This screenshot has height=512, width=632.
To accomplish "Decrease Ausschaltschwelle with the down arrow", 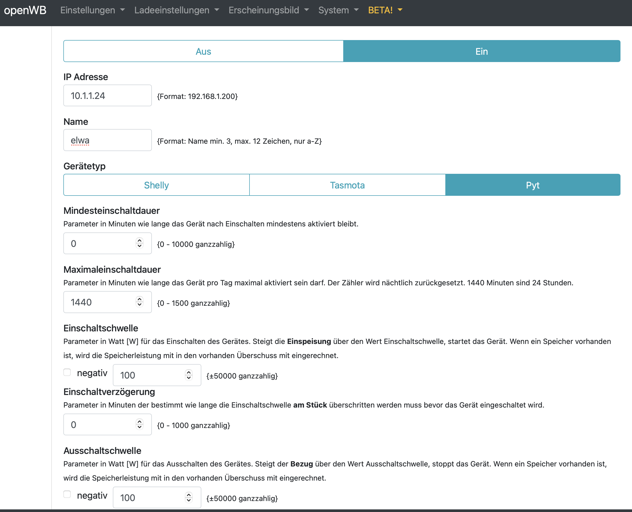I will pos(189,500).
